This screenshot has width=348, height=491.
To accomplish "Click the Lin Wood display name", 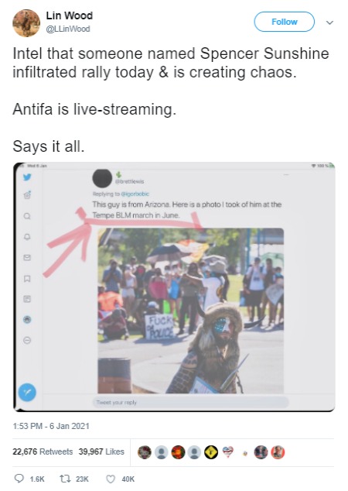I will [x=69, y=15].
